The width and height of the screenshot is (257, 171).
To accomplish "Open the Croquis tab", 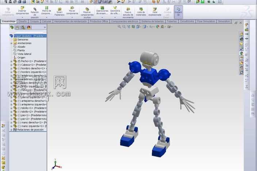I will click(34, 22).
